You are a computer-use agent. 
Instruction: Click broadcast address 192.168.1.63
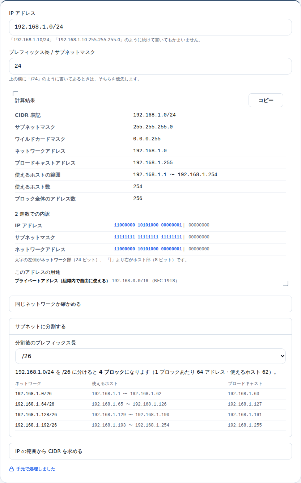click(x=243, y=394)
